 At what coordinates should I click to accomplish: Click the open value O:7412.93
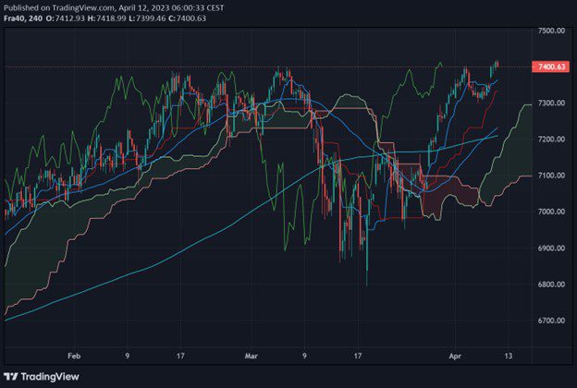65,18
